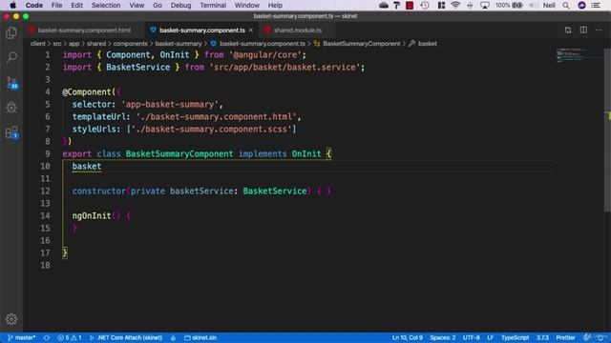Click the flame icon in status bar
This screenshot has width=611, height=343.
[x=173, y=337]
